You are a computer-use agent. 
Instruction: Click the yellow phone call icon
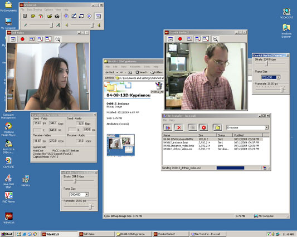33,16
